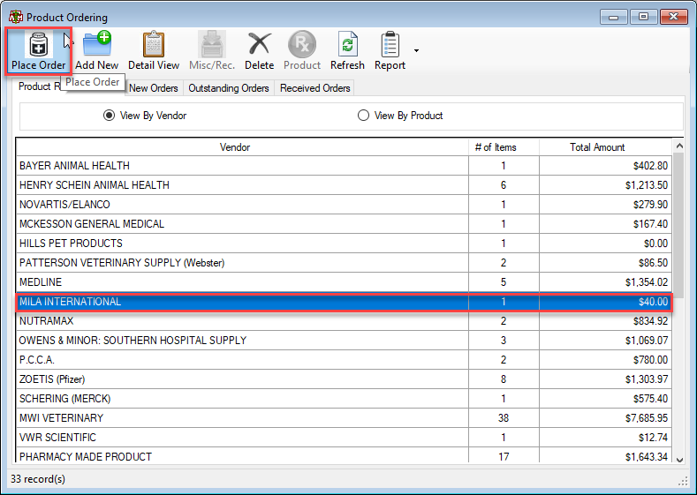The image size is (697, 495).
Task: Select the VWR SCIENTIFIC row
Action: 344,438
